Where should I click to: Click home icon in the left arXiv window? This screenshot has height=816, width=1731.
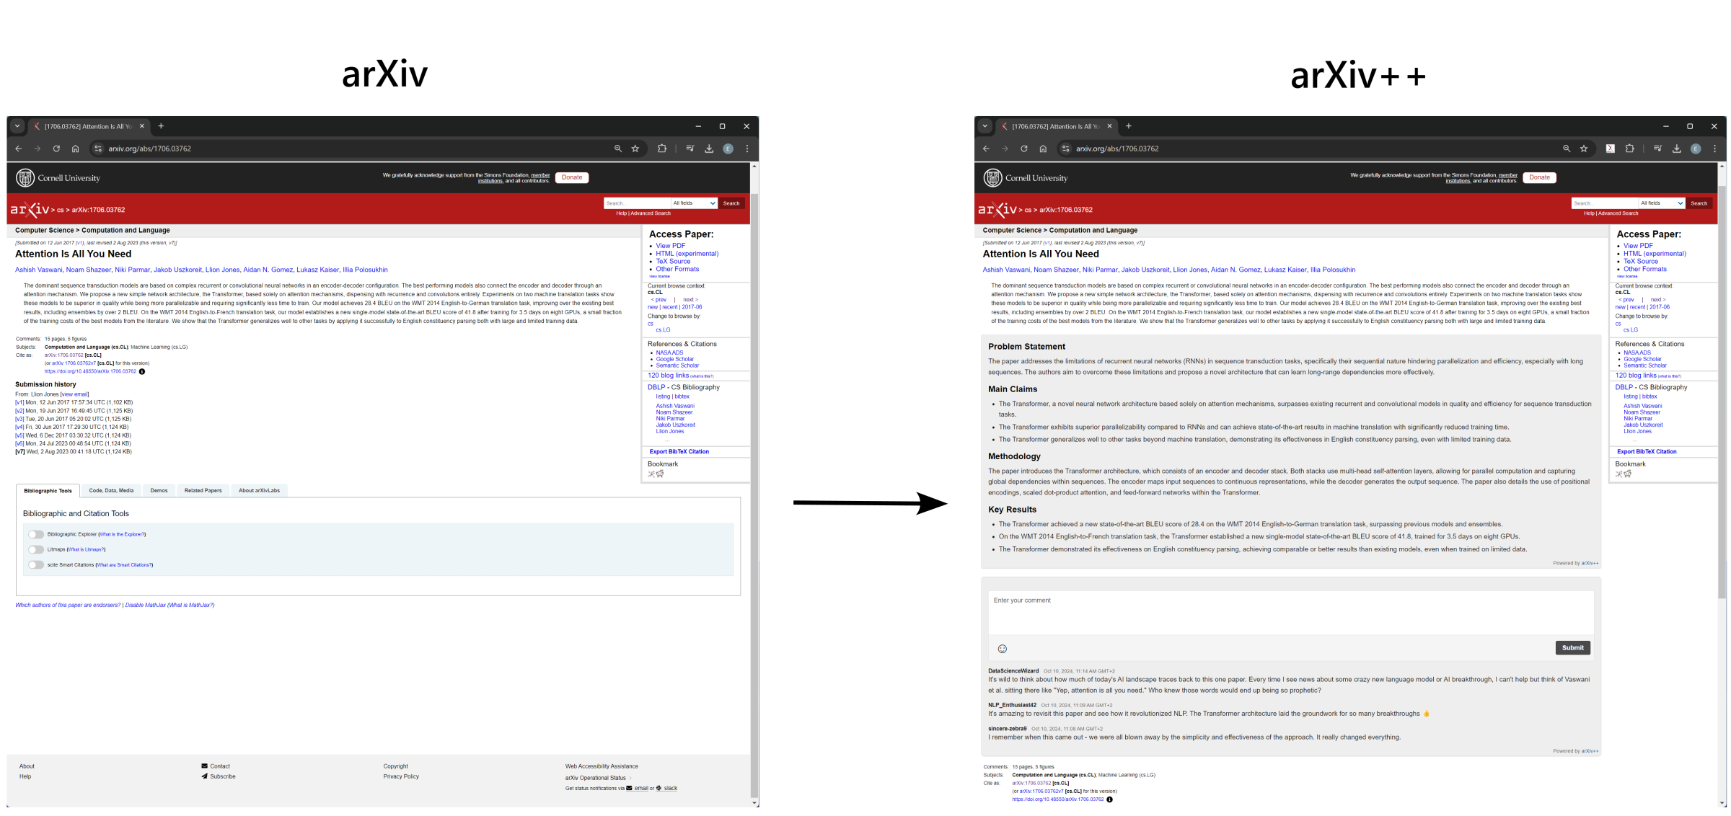pyautogui.click(x=75, y=148)
